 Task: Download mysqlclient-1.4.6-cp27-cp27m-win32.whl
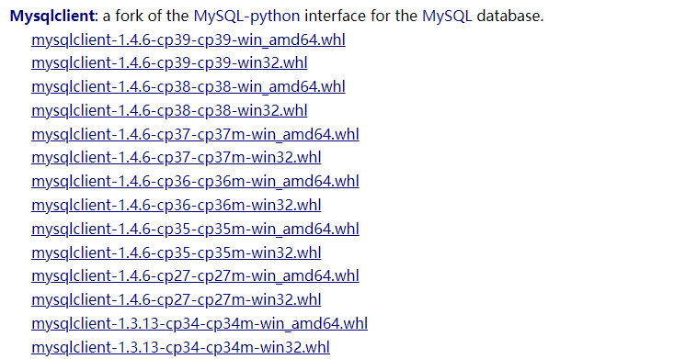177,299
